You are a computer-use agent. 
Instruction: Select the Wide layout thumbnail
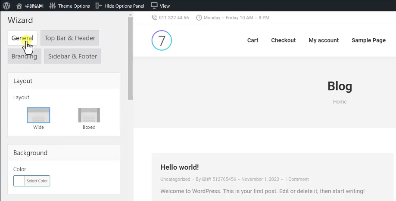38,115
